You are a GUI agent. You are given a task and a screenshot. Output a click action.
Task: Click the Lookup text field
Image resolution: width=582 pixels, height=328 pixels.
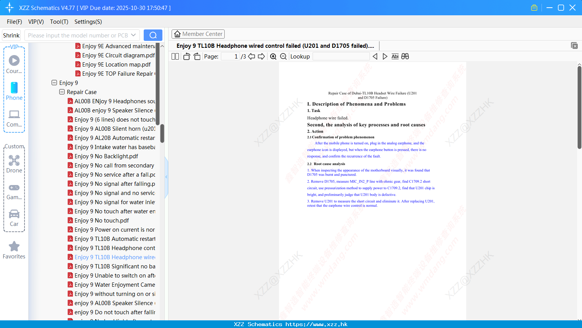[x=341, y=56]
